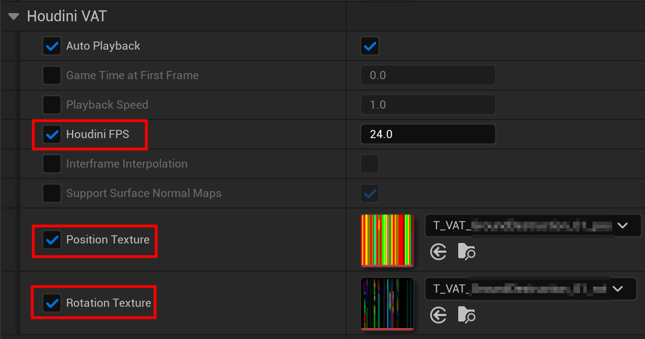645x339 pixels.
Task: Click the Auto Playback label
Action: 103,46
